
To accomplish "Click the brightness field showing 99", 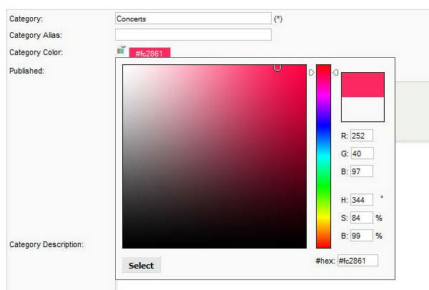I will [361, 236].
